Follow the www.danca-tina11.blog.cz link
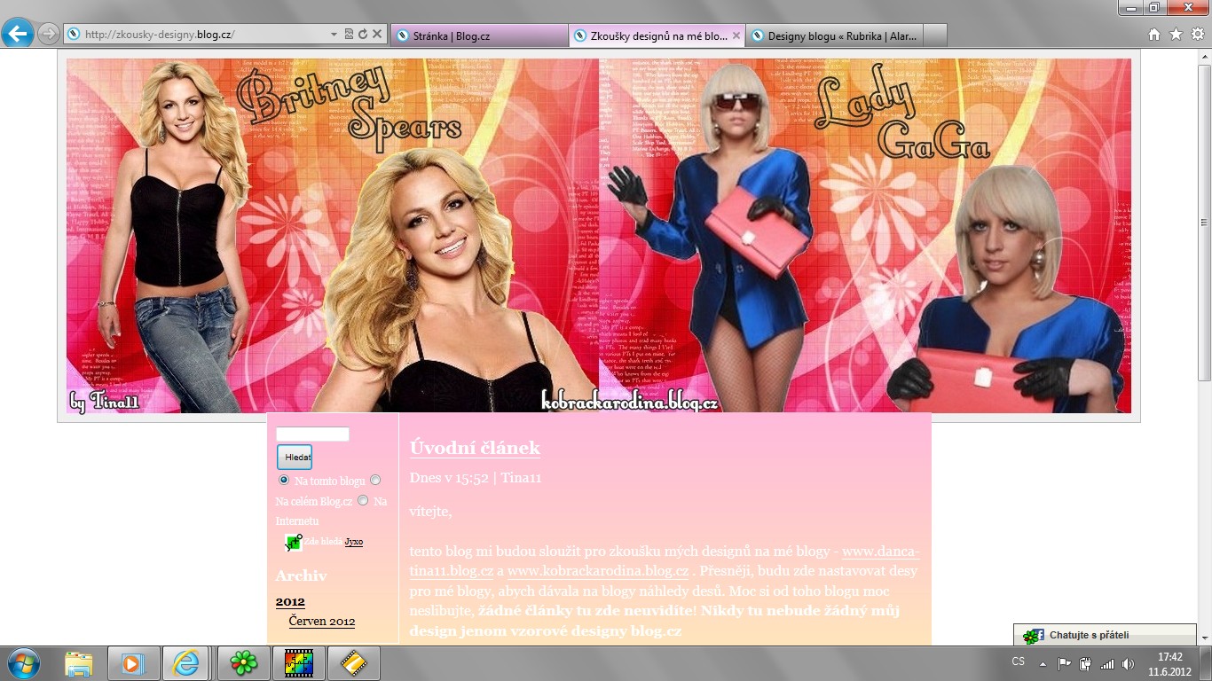Screen dimensions: 1212x681 click(665, 560)
